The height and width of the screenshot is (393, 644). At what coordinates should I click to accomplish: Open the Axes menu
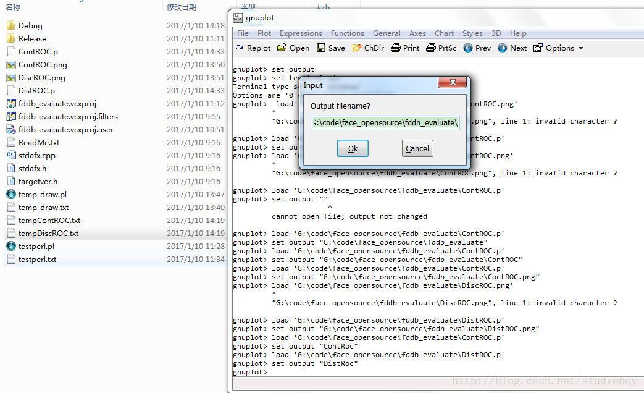(417, 33)
